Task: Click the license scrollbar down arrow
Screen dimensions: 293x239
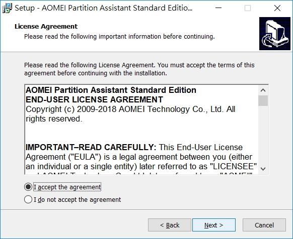Action: pyautogui.click(x=263, y=169)
